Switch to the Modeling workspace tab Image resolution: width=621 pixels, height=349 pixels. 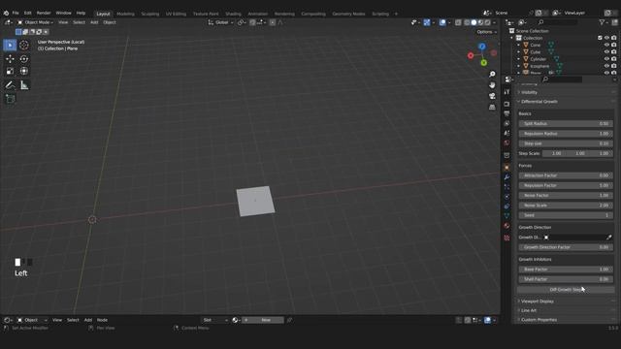(125, 14)
